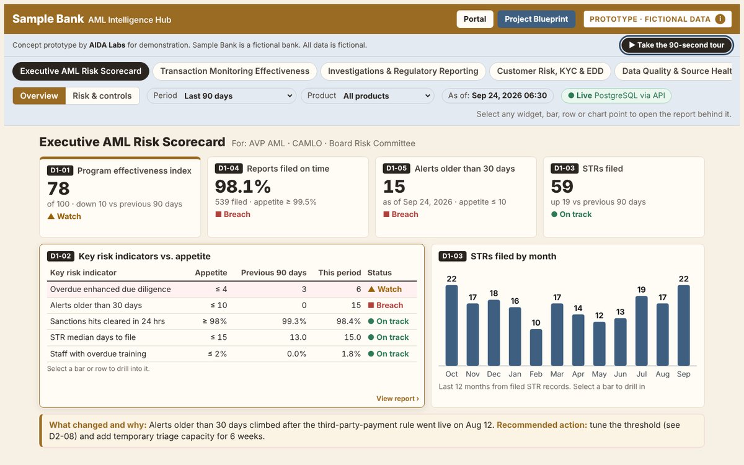Viewport: 744px width, 465px height.
Task: Select the Dec bar in the STRs chart
Action: pyautogui.click(x=494, y=333)
